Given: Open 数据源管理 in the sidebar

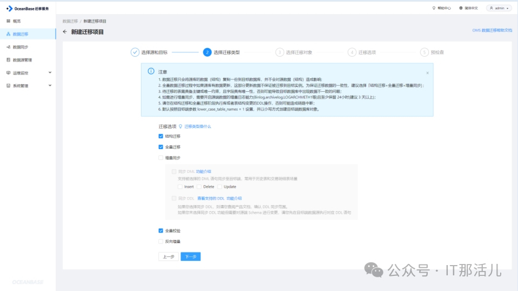Looking at the screenshot, I should click(23, 60).
